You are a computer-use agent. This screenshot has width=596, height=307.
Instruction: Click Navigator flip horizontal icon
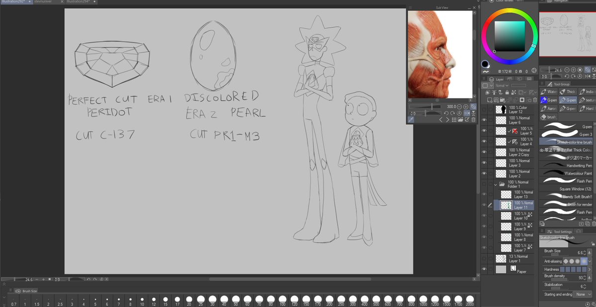588,77
